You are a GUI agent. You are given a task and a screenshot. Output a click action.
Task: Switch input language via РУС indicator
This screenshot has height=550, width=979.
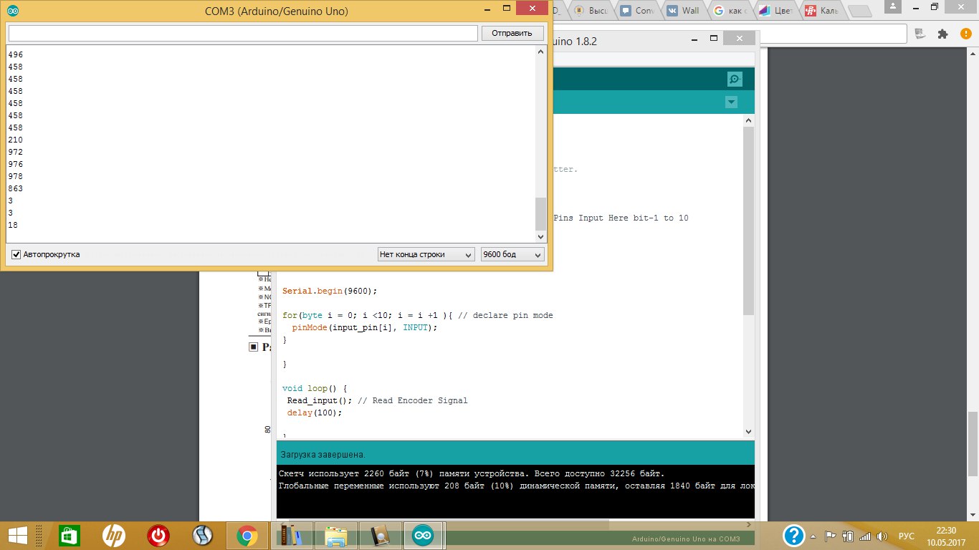point(906,536)
